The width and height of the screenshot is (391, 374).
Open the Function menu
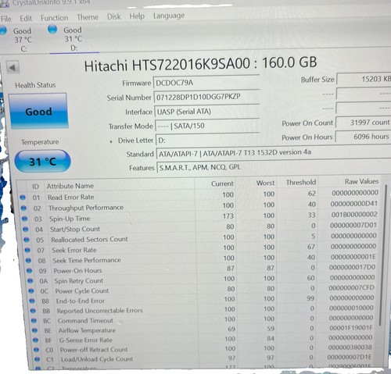(54, 18)
